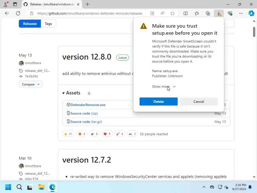Open the release_def_12... tag under May 13
The height and width of the screenshot is (193, 257).
coord(37,71)
